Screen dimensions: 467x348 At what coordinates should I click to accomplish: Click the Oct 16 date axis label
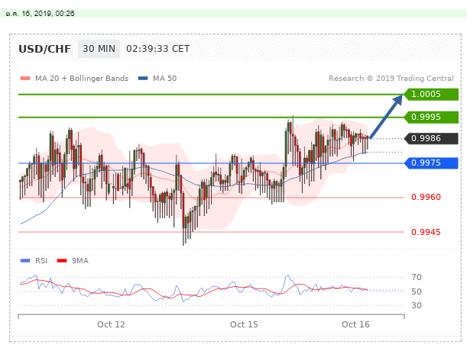[x=355, y=324]
